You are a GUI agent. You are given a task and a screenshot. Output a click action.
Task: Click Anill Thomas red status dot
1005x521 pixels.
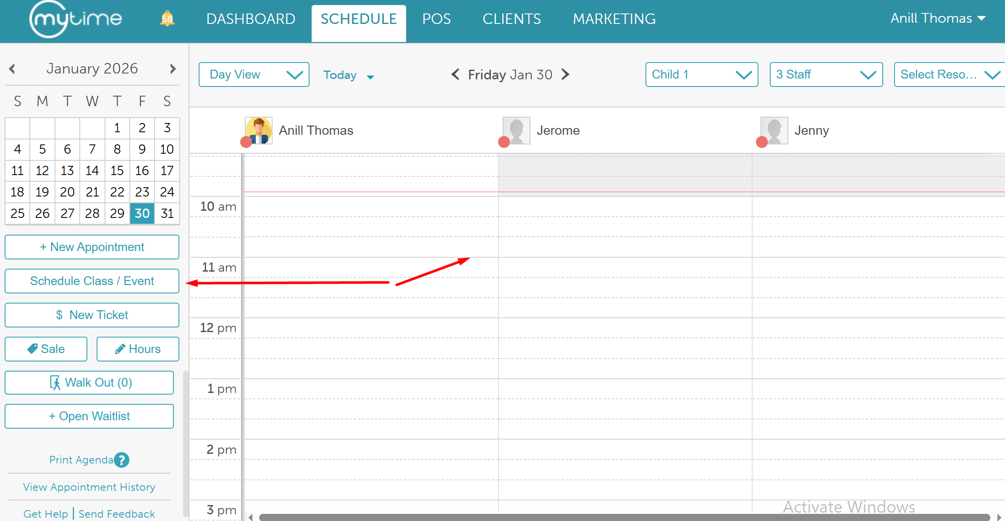click(x=246, y=142)
